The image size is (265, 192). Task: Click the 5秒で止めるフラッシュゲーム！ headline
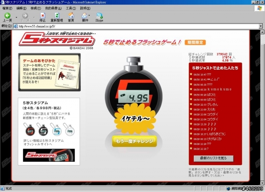pyautogui.click(x=142, y=42)
